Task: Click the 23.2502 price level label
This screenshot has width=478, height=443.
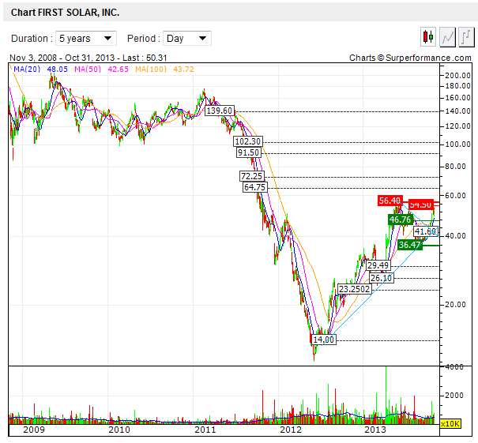Action: pyautogui.click(x=355, y=289)
